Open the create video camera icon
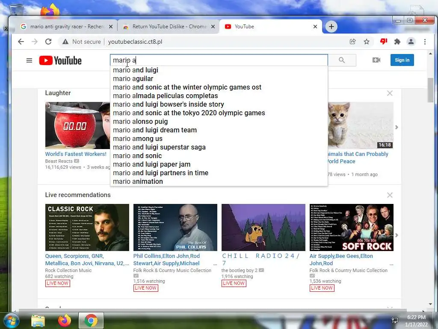 [376, 60]
